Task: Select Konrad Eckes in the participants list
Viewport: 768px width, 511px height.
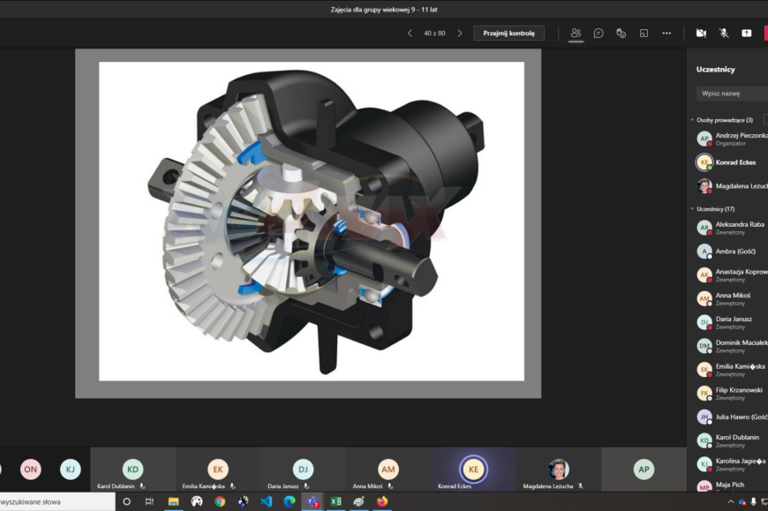Action: 732,162
